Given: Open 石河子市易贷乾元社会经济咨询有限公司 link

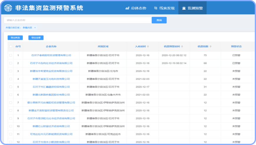Looking at the screenshot, I should pos(51,119).
